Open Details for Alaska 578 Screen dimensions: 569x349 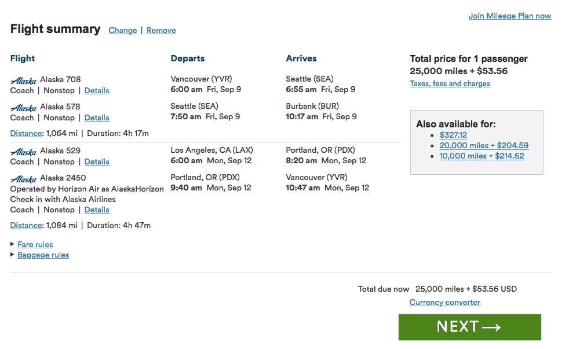coord(97,118)
